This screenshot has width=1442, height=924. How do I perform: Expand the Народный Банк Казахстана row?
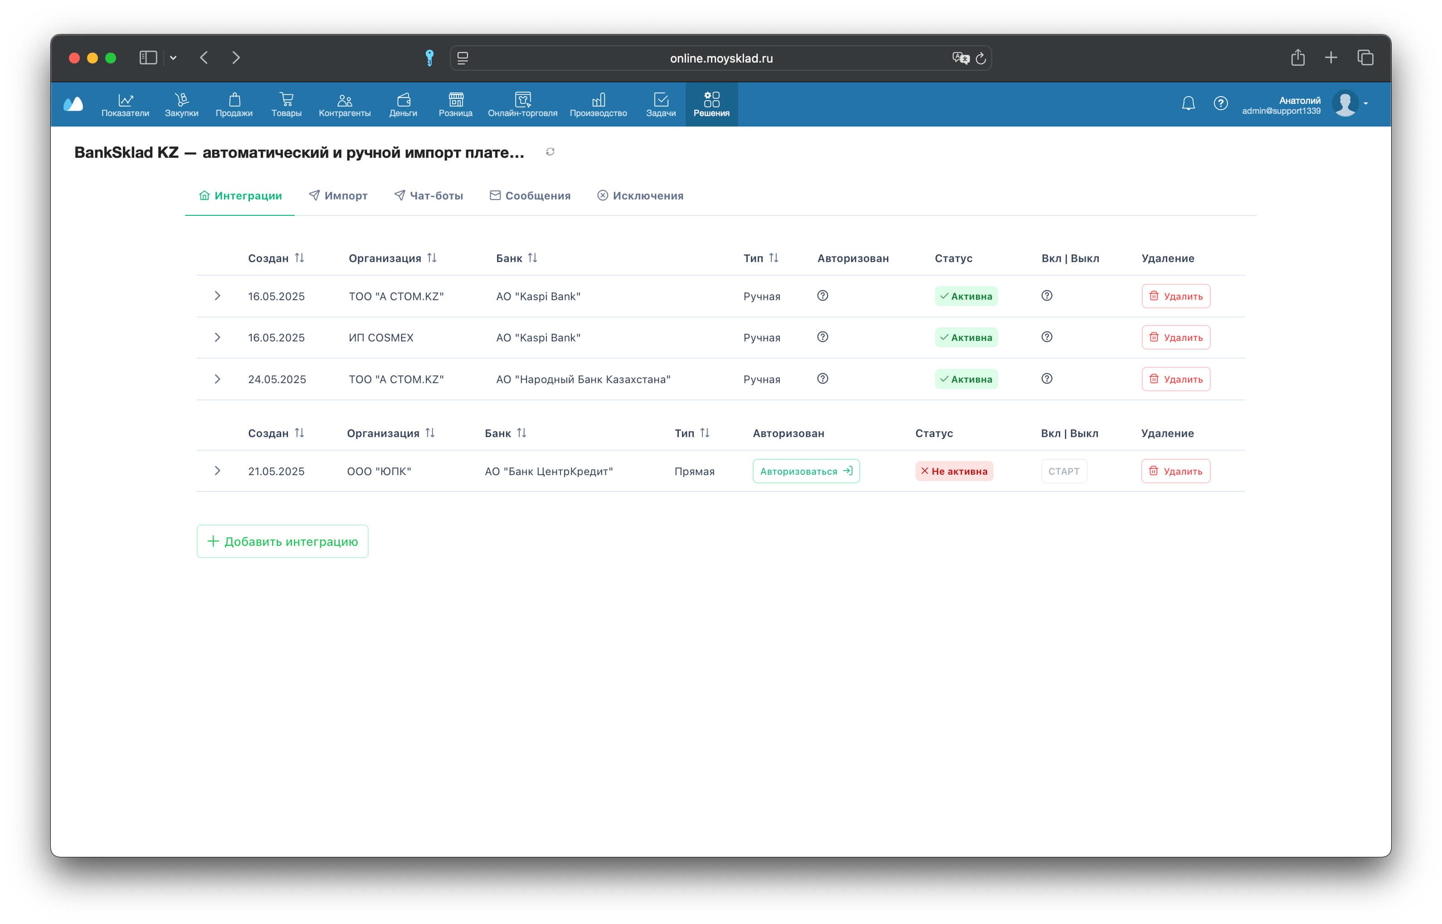coord(217,379)
